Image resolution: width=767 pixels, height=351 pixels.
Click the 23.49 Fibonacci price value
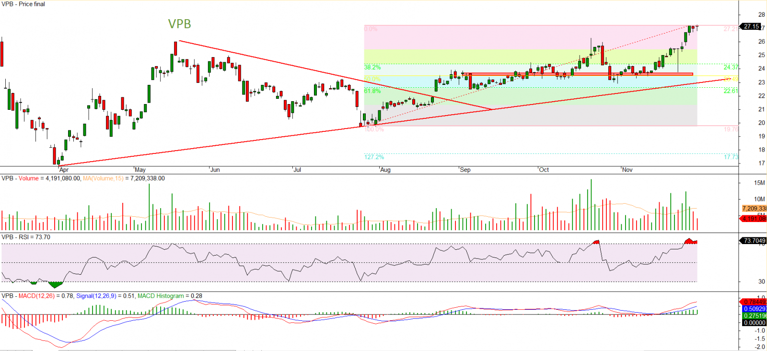click(731, 79)
